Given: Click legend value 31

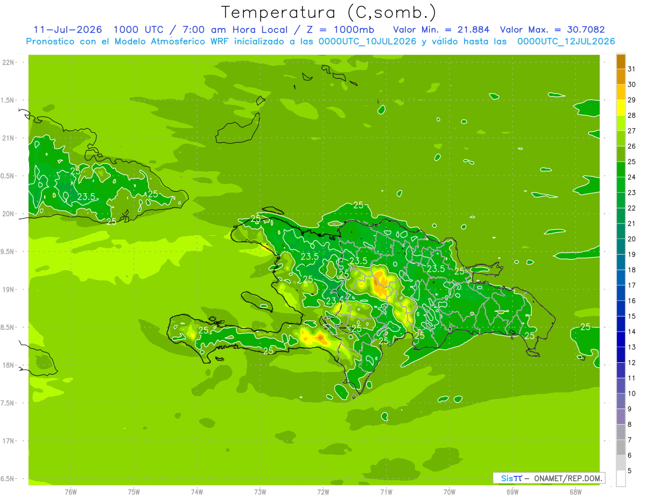Looking at the screenshot, I should (x=631, y=69).
